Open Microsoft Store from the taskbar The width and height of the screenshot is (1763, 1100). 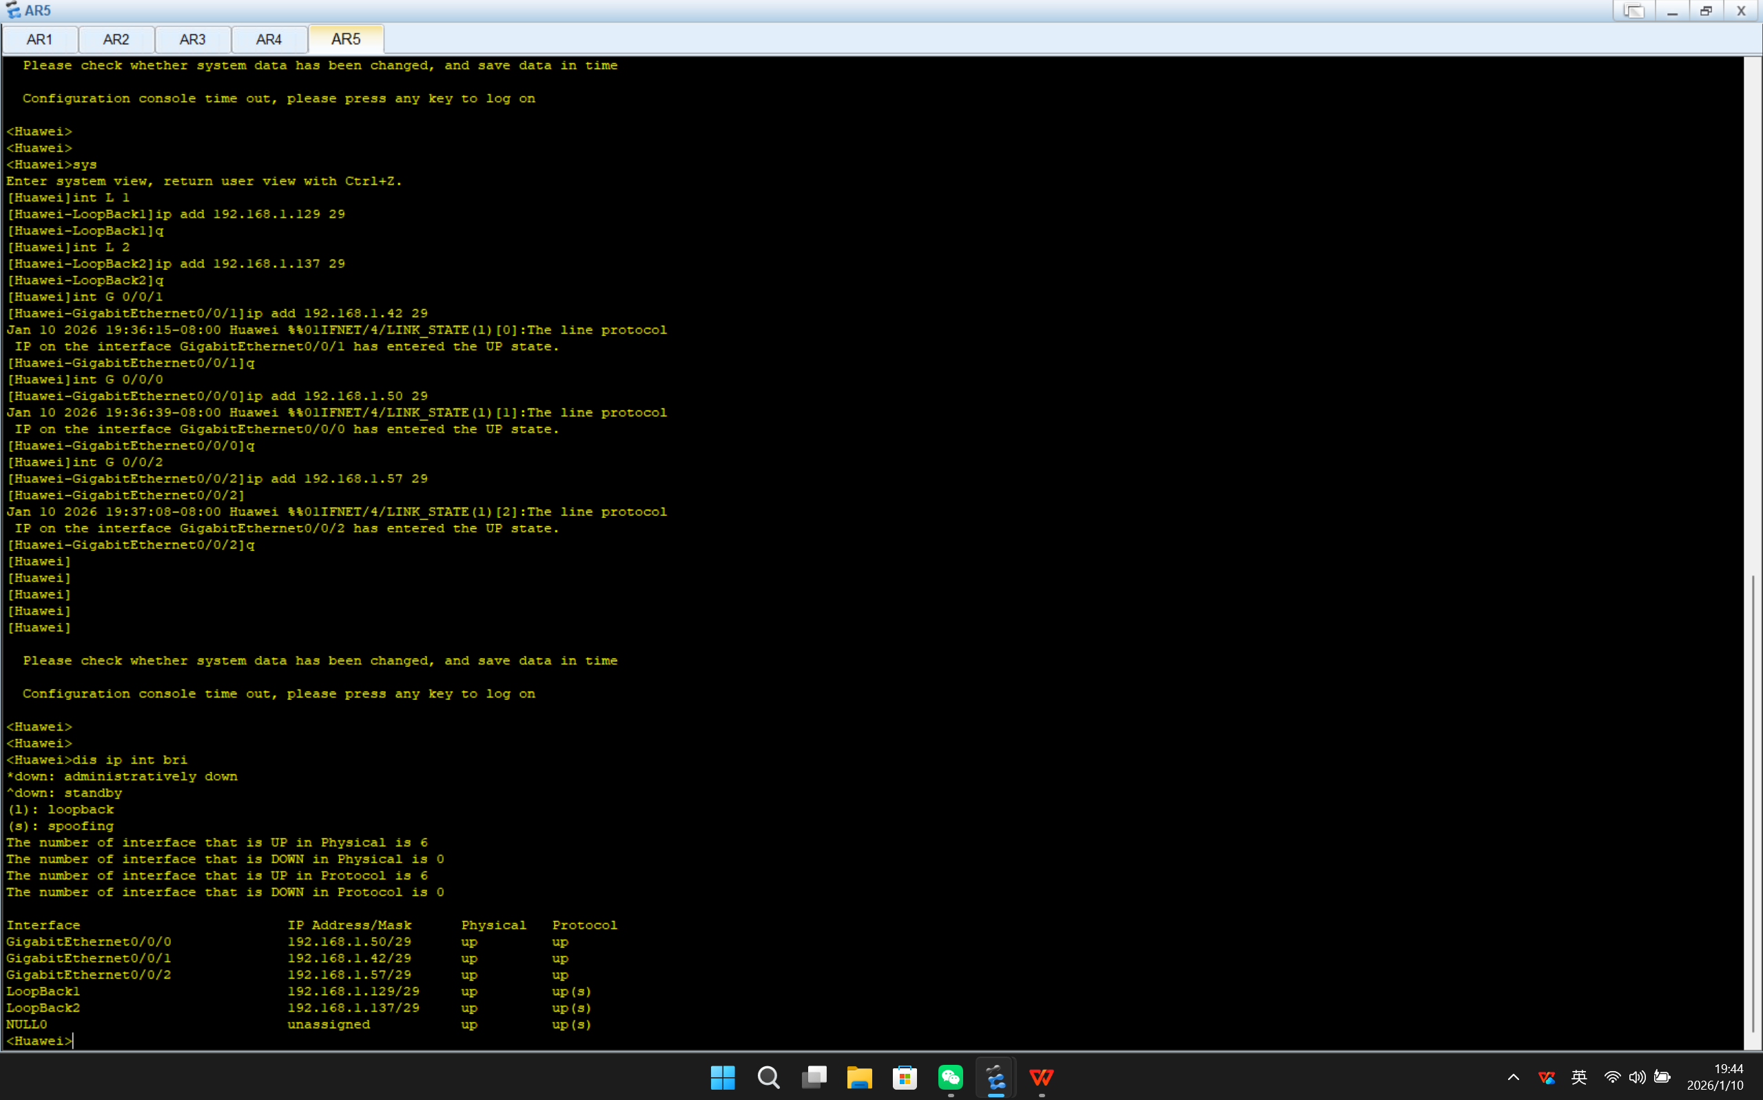click(x=905, y=1077)
